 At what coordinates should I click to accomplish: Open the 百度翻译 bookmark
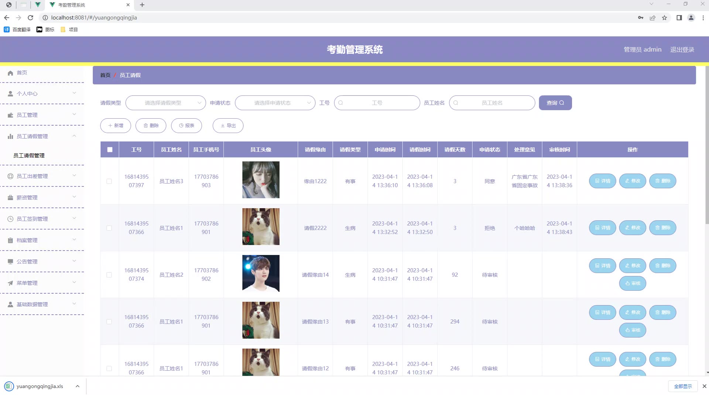point(17,29)
